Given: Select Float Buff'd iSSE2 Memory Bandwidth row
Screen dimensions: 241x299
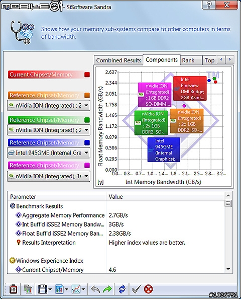Looking at the screenshot, I should pyautogui.click(x=116, y=234).
